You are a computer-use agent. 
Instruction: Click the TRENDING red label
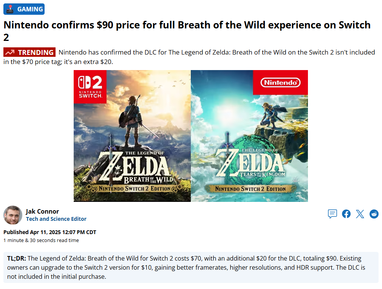click(x=29, y=52)
